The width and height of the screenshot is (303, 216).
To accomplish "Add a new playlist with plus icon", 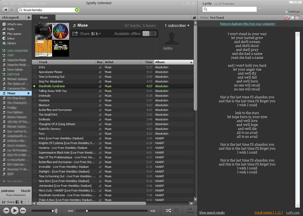I will [29, 18].
